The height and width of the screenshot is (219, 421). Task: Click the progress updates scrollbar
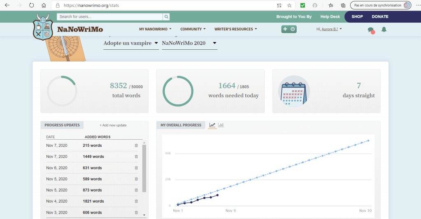[144, 168]
